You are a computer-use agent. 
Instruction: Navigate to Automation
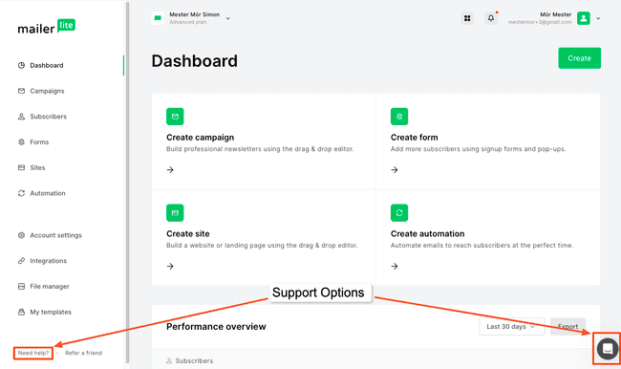[48, 193]
